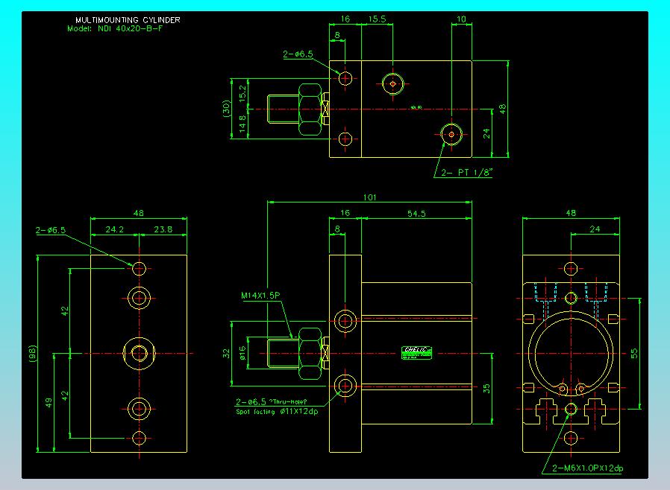Viewport: 670px width, 490px height.
Task: Click the M14X1.5P thread callout
Action: [260, 295]
